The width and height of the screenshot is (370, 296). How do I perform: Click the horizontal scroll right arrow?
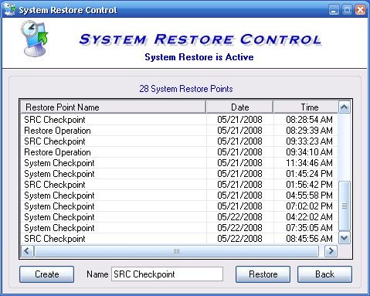331,251
